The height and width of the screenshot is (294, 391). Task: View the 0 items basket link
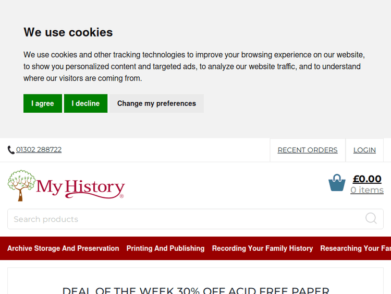[x=367, y=190]
